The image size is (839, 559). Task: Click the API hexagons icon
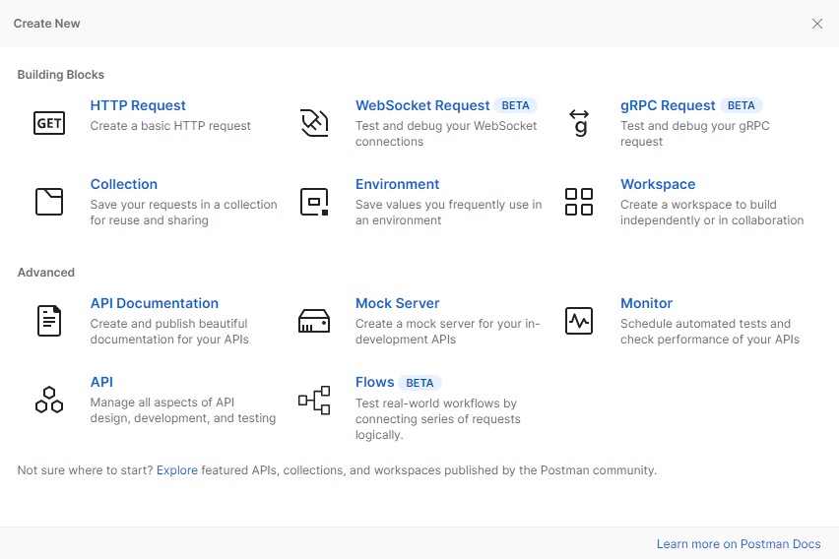tap(49, 400)
